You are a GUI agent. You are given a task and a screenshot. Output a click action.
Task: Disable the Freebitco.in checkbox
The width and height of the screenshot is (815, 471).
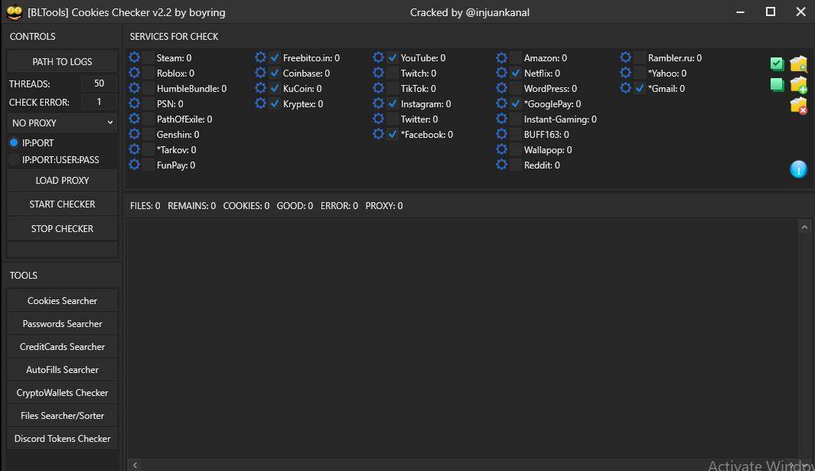pyautogui.click(x=274, y=57)
